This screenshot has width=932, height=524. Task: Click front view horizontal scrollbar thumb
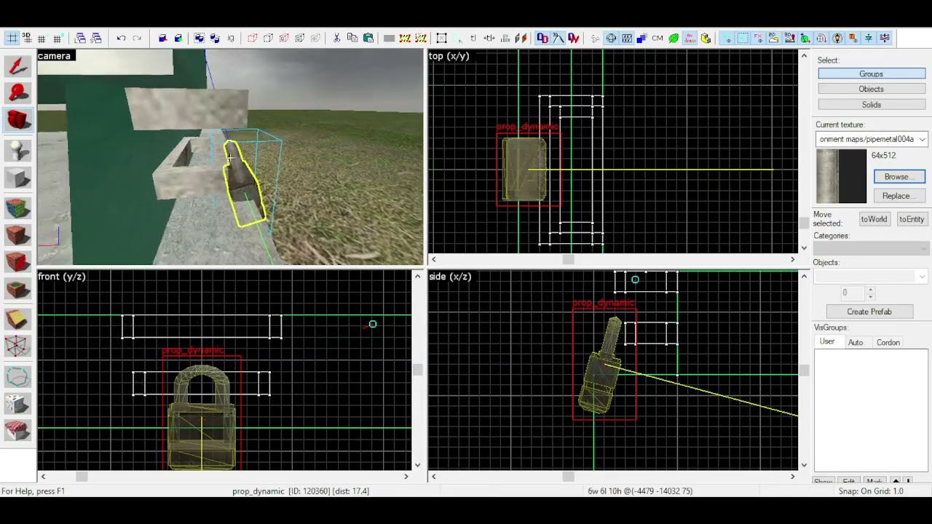(x=82, y=477)
